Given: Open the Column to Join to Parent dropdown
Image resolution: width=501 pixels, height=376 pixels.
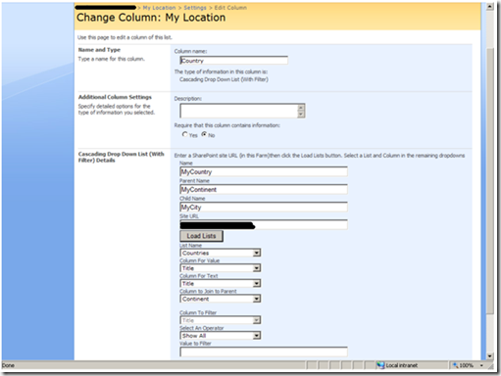Looking at the screenshot, I should click(x=221, y=299).
